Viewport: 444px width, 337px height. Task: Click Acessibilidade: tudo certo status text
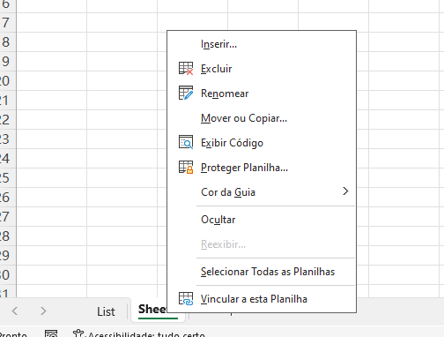[x=146, y=334]
